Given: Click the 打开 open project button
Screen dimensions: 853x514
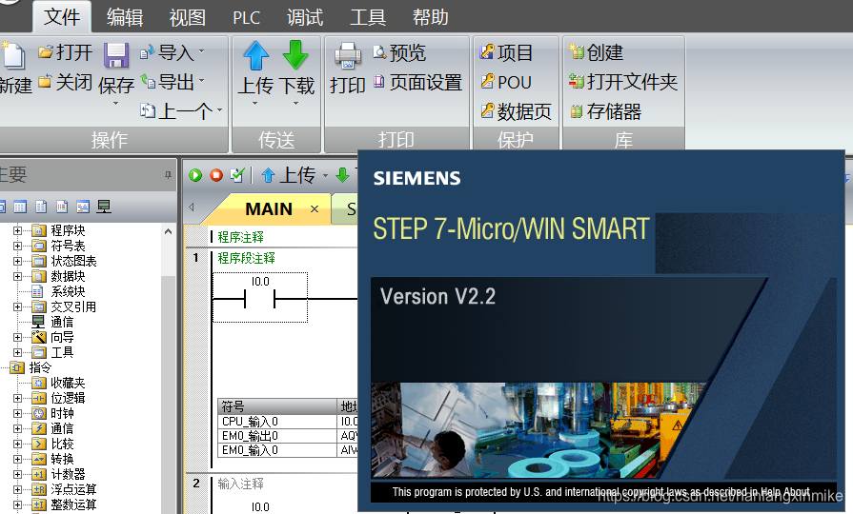Looking at the screenshot, I should (x=65, y=52).
